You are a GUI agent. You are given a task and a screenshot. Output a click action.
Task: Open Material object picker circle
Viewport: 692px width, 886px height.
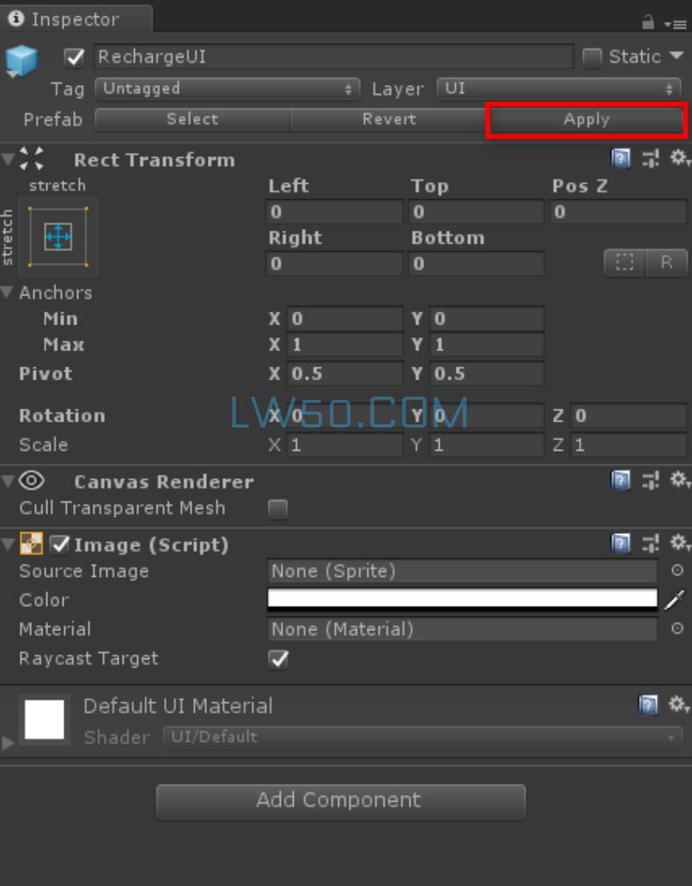click(x=677, y=629)
